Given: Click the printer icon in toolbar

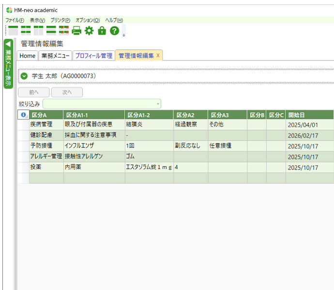Looking at the screenshot, I should coord(76,30).
